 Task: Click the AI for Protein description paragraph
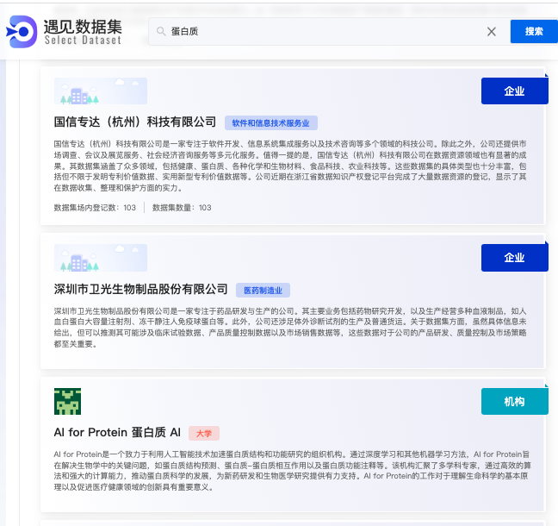(292, 471)
